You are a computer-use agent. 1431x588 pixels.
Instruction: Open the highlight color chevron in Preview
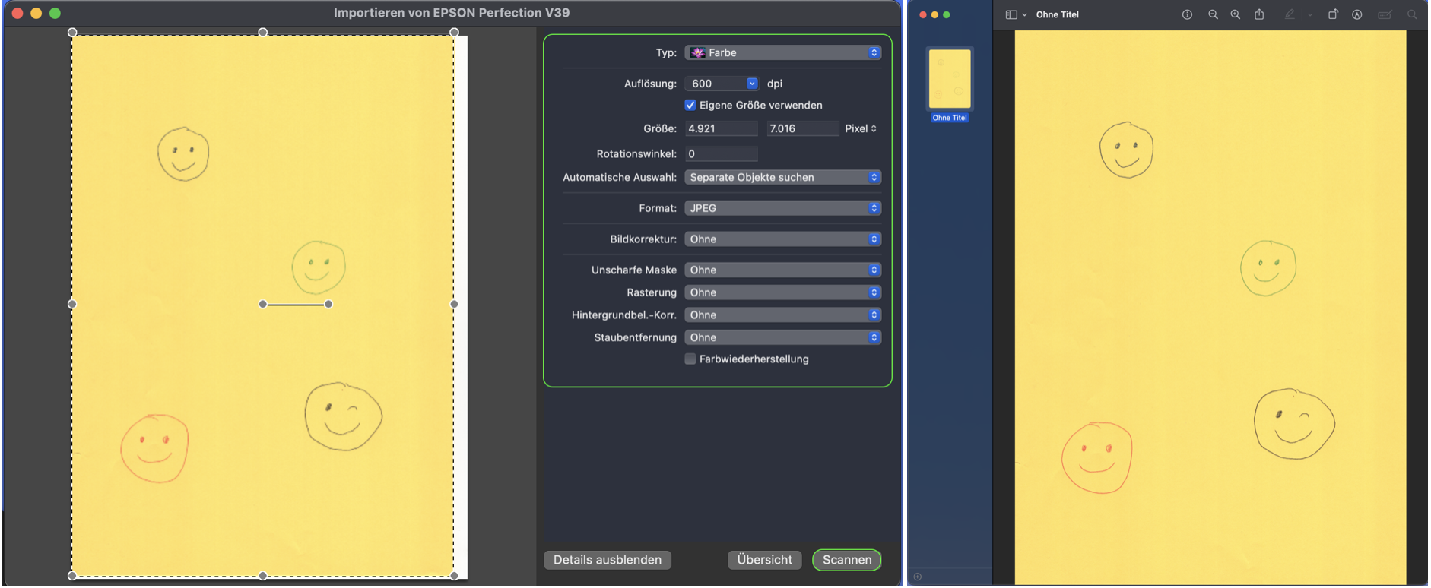tap(1309, 14)
